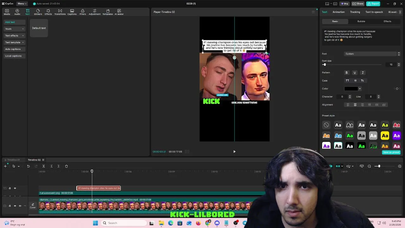The image size is (405, 228).
Task: Click the color keyframe diamond icon
Action: (397, 89)
